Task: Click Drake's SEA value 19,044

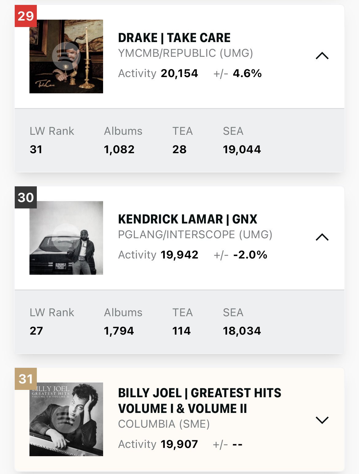Action: click(242, 150)
